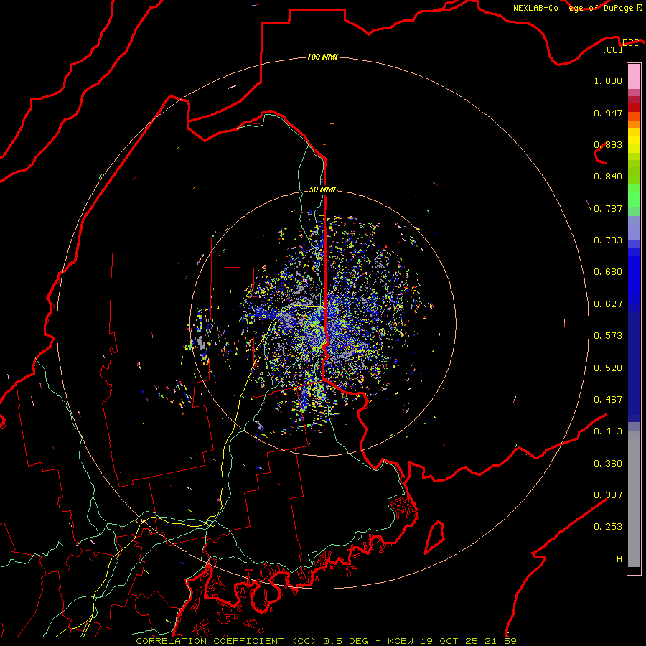Click the Correlation Coefficient caption at bottom
646x646 pixels.
(x=326, y=641)
